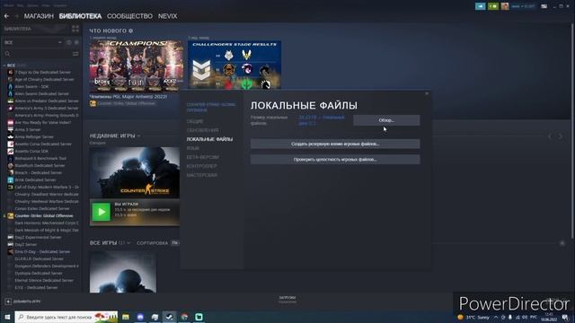
Task: Open the ЗАГРУЗКИ downloads bar
Action: coord(287,299)
